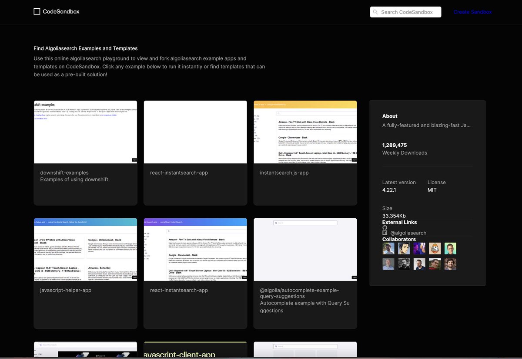Open the GitHub icon under External Links

coord(384,227)
